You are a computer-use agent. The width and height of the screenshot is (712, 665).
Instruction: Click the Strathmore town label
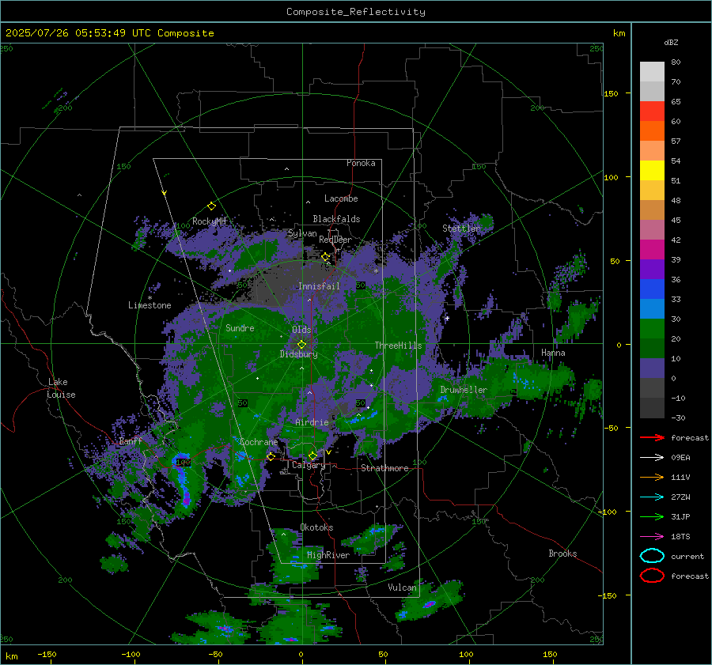click(x=384, y=468)
